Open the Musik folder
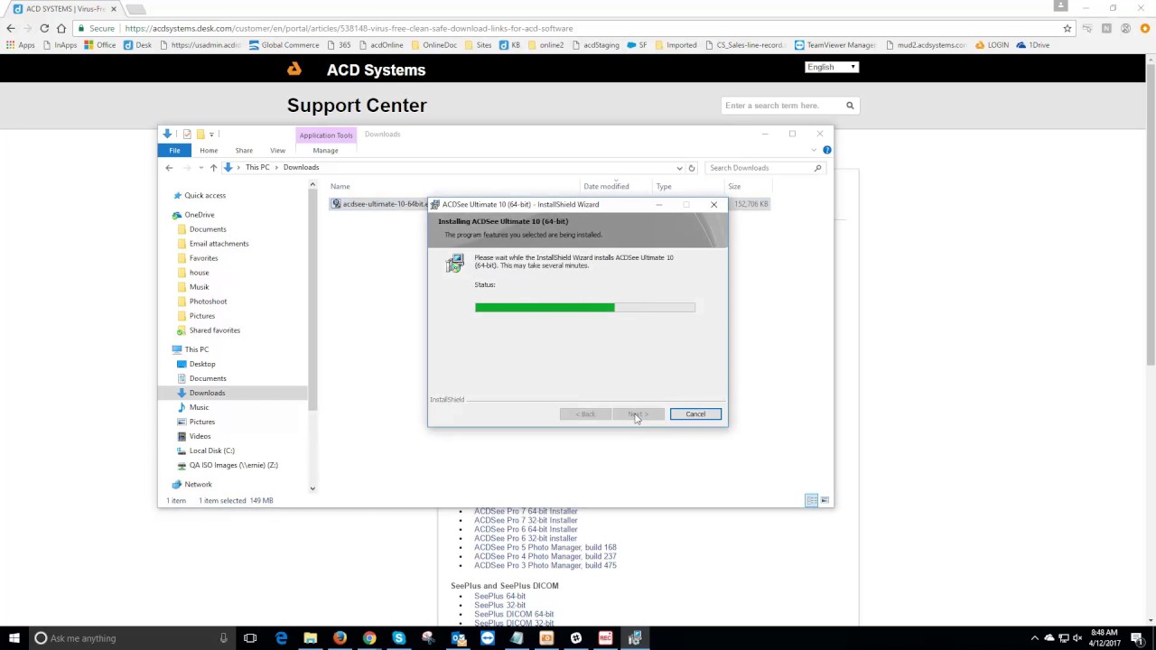This screenshot has height=650, width=1156. coord(199,287)
